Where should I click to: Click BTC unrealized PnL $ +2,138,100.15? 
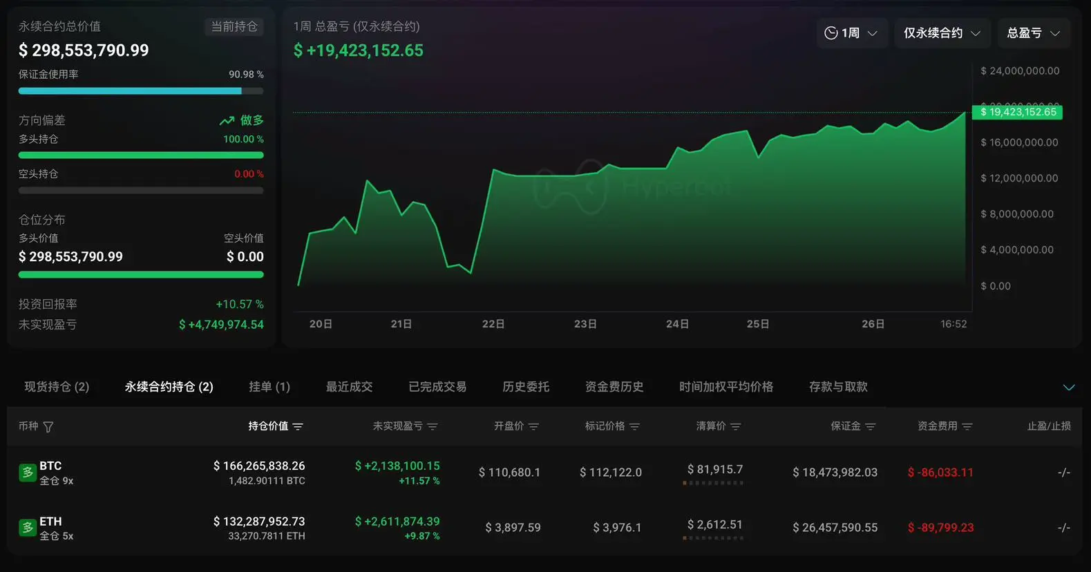point(397,466)
